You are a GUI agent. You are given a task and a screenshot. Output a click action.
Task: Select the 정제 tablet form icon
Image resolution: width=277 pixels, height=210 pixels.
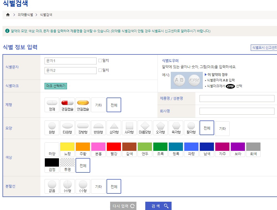tap(52, 105)
